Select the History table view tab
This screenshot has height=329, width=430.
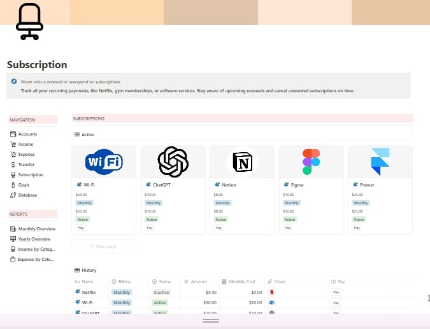(85, 270)
